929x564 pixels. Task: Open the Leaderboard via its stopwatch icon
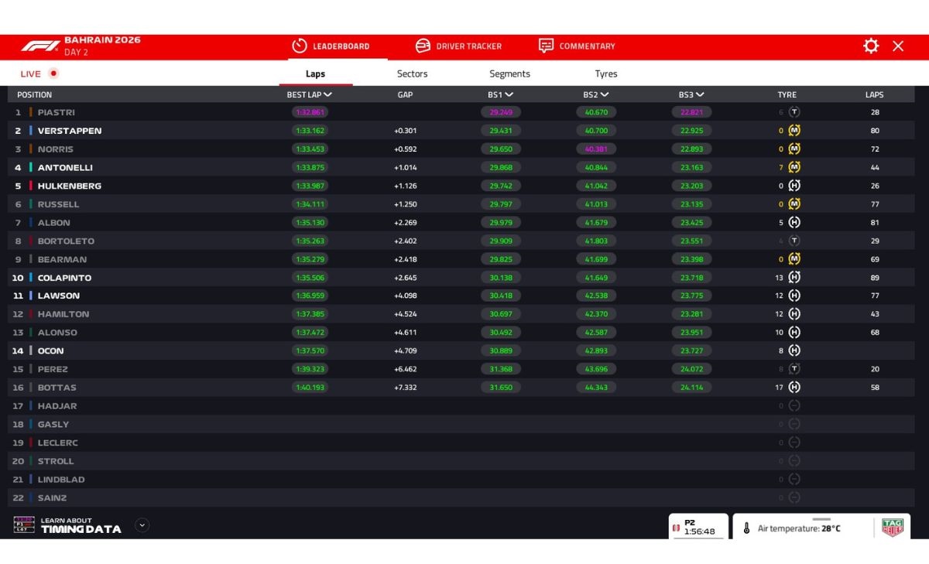[x=299, y=46]
